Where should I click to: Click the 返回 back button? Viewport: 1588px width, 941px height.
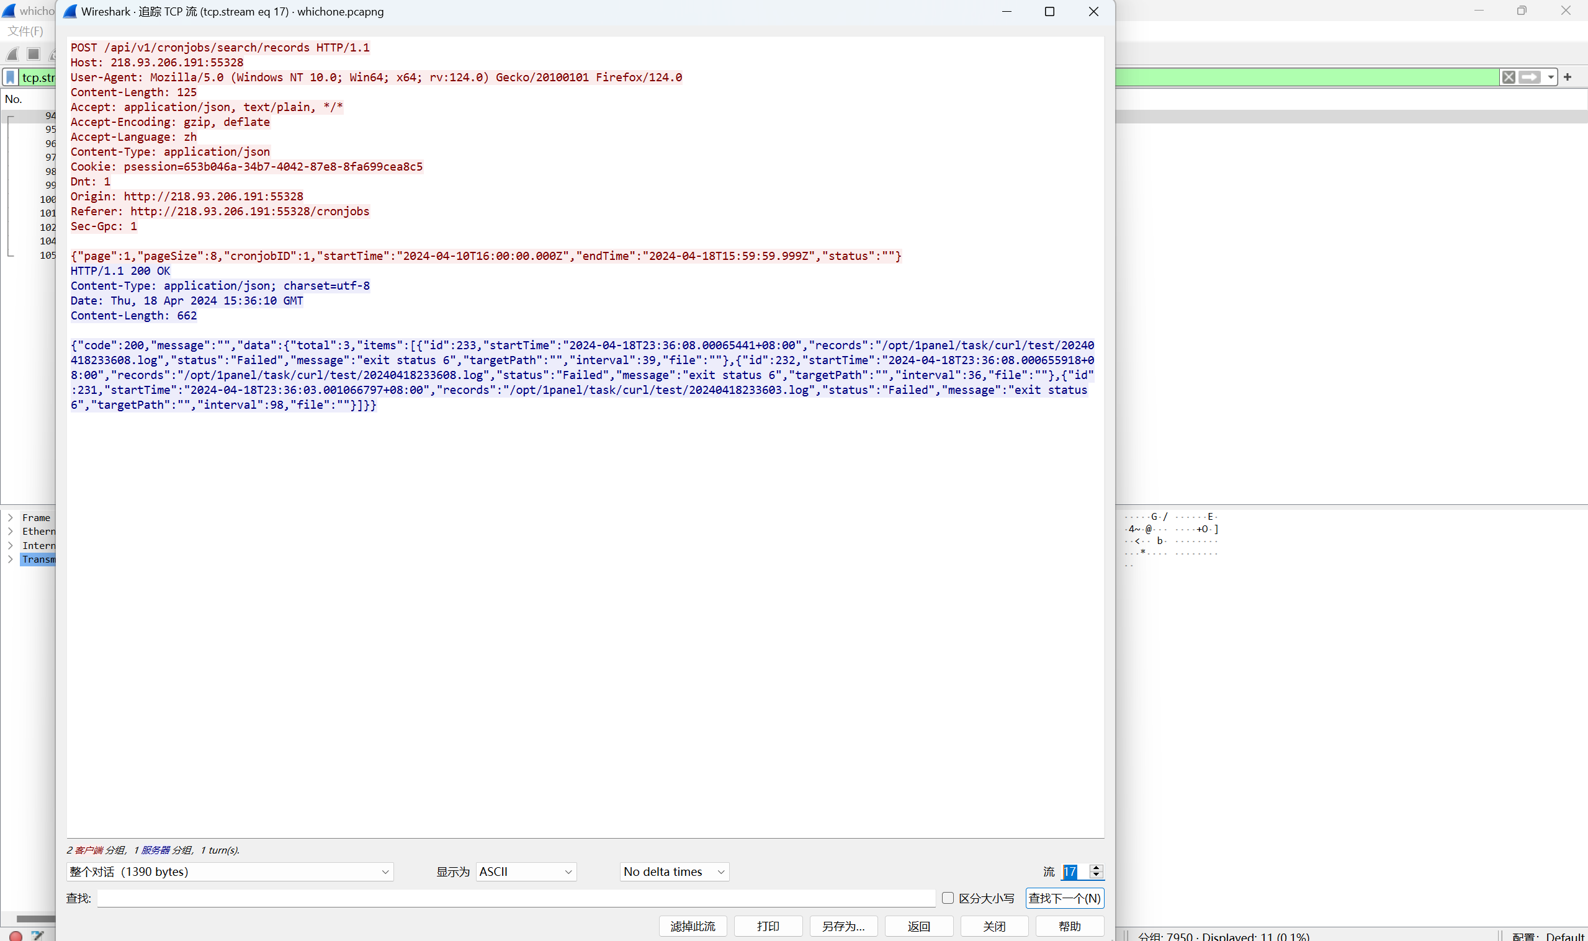919,926
